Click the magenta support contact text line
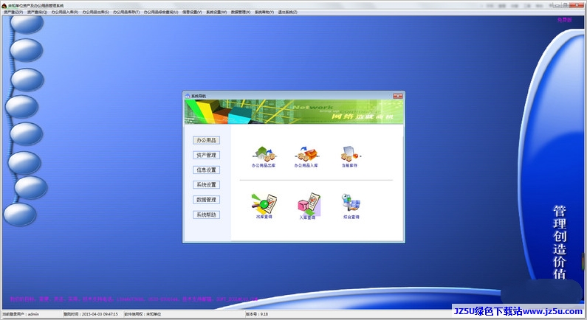Image resolution: width=587 pixels, height=320 pixels. (x=134, y=299)
